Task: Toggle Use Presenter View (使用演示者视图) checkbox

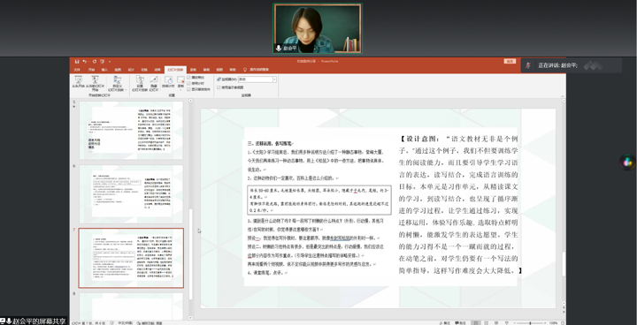Action: coord(219,87)
